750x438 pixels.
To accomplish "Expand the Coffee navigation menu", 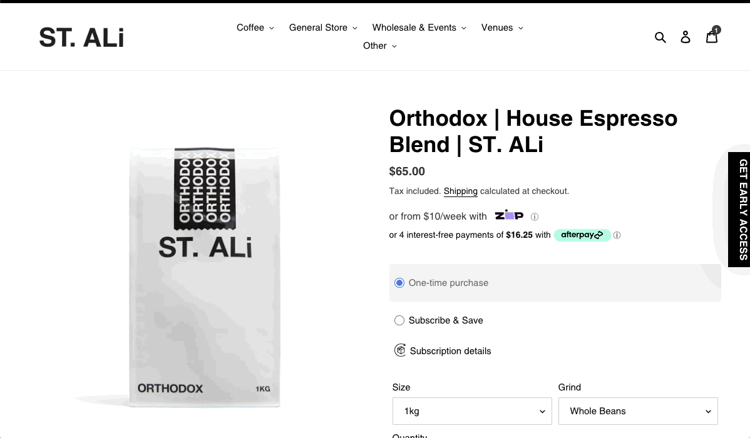I will (x=255, y=28).
